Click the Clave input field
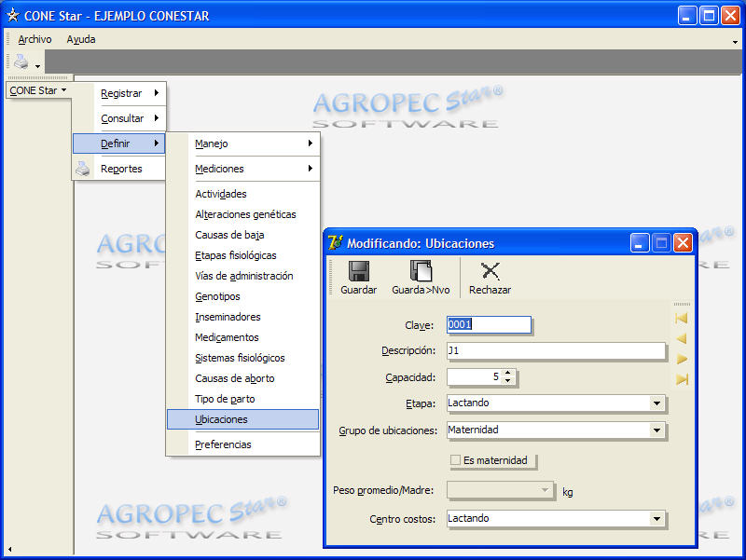746x560 pixels. (x=489, y=324)
